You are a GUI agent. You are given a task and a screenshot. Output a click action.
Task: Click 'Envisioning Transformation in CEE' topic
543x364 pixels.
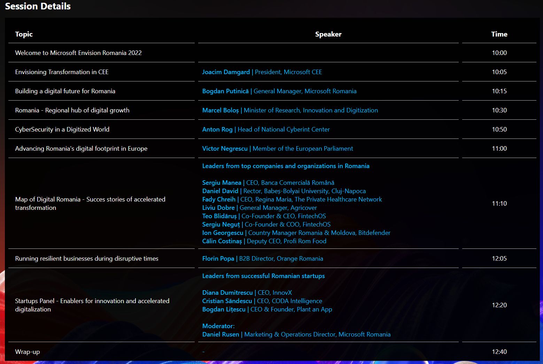click(62, 72)
